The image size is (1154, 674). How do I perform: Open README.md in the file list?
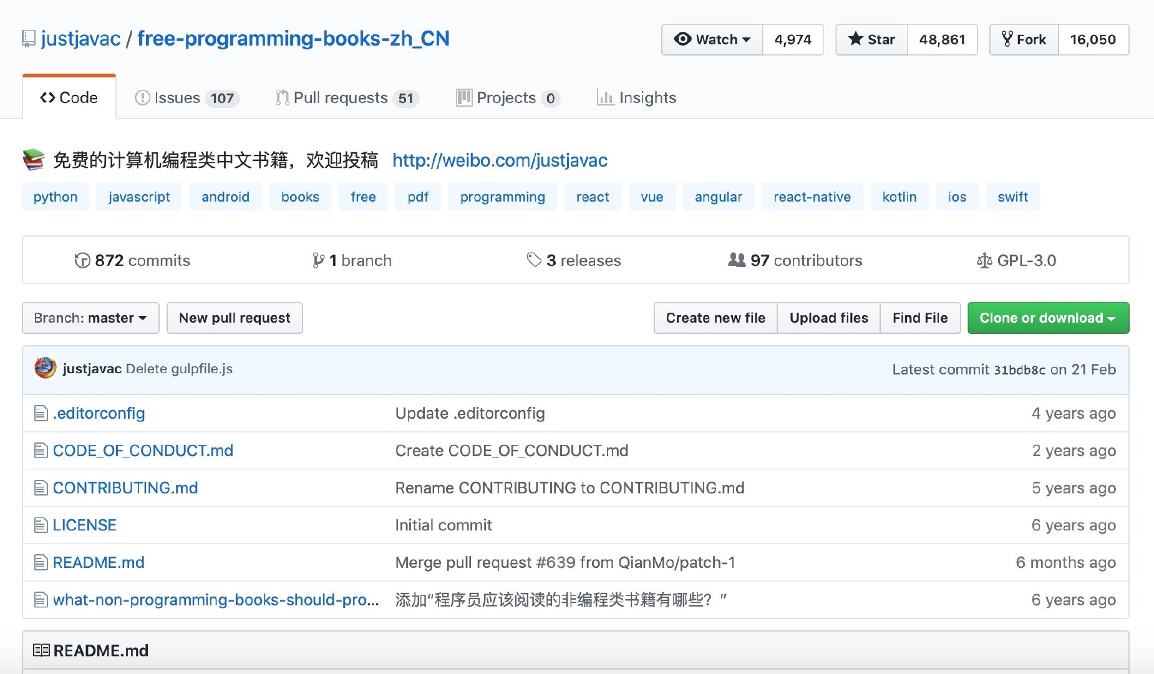coord(99,563)
